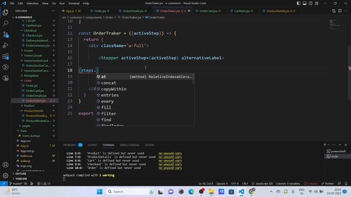Expand the Timeline section
Screen dimensions: 351x197
[x=21, y=179]
